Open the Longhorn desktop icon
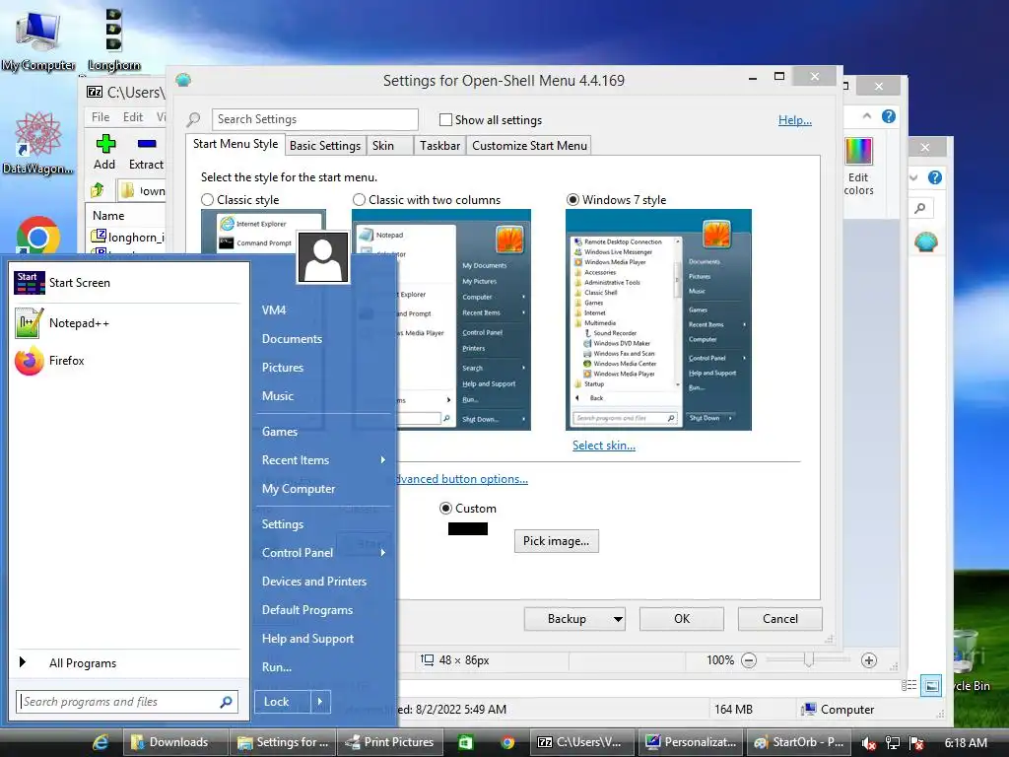Viewport: 1009px width, 757px height. (x=114, y=38)
